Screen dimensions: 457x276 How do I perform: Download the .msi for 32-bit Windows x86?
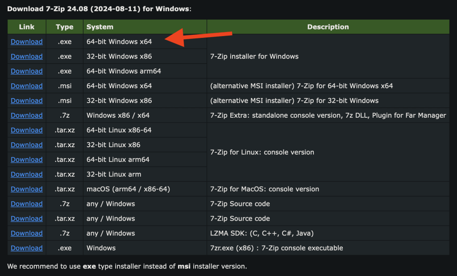coord(27,101)
